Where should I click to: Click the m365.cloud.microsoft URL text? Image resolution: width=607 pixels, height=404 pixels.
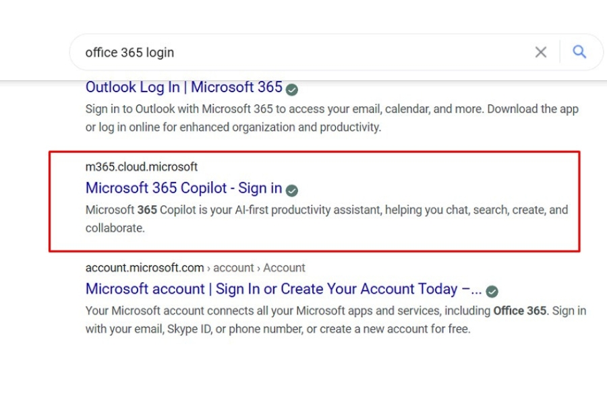(142, 167)
